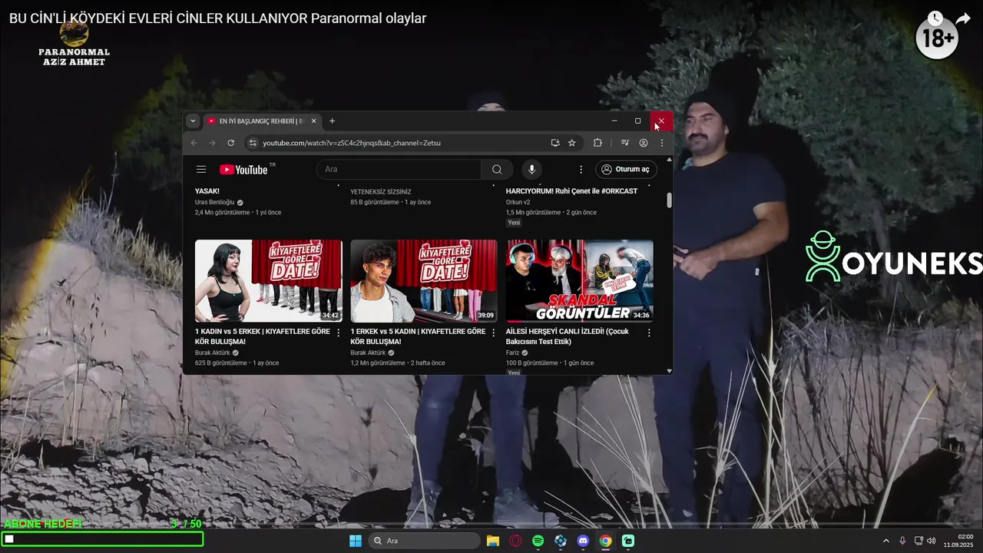Install the app via address bar icon
Screen dimensions: 983x553
pos(555,143)
